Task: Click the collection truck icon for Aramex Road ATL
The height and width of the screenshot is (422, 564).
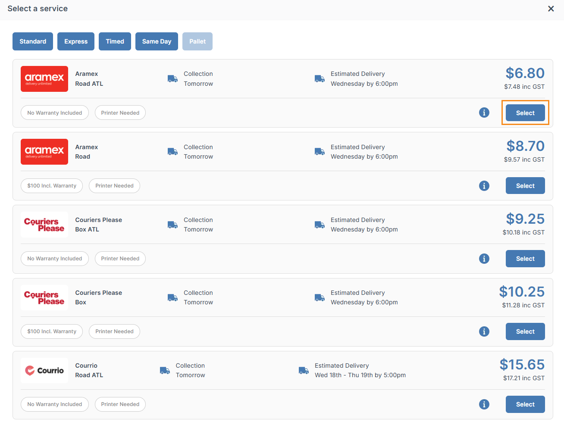Action: (x=172, y=79)
